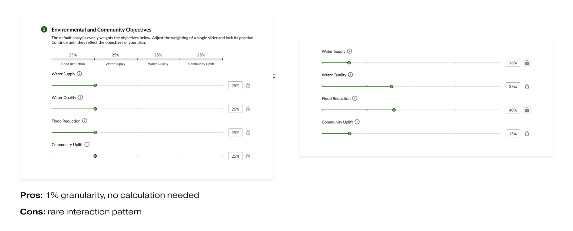Click the Water Quality 38% percentage field
The height and width of the screenshot is (231, 573).
click(x=513, y=86)
